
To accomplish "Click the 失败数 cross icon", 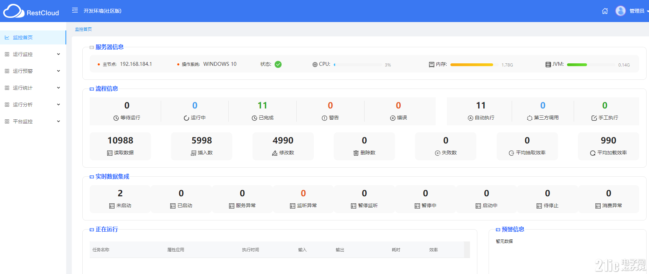I will click(x=437, y=153).
